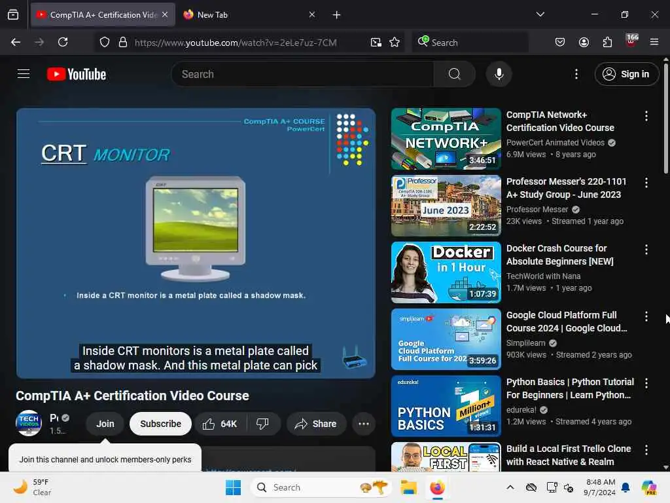Viewport: 670px width, 503px height.
Task: Open Firefox extensions puzzle icon
Action: (x=607, y=42)
